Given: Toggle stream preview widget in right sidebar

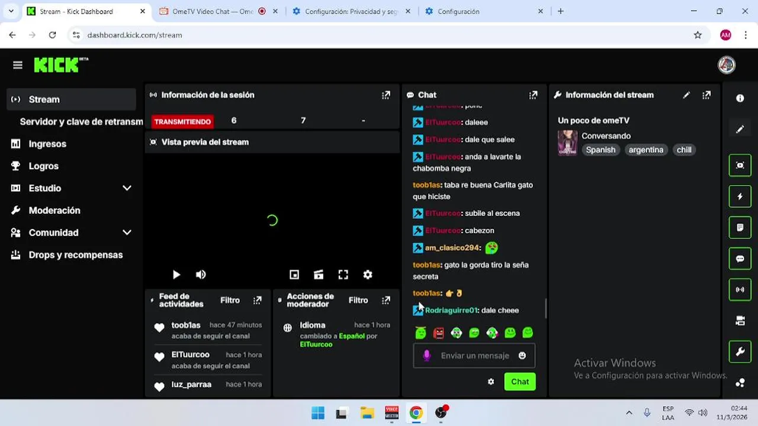Looking at the screenshot, I should [x=740, y=165].
